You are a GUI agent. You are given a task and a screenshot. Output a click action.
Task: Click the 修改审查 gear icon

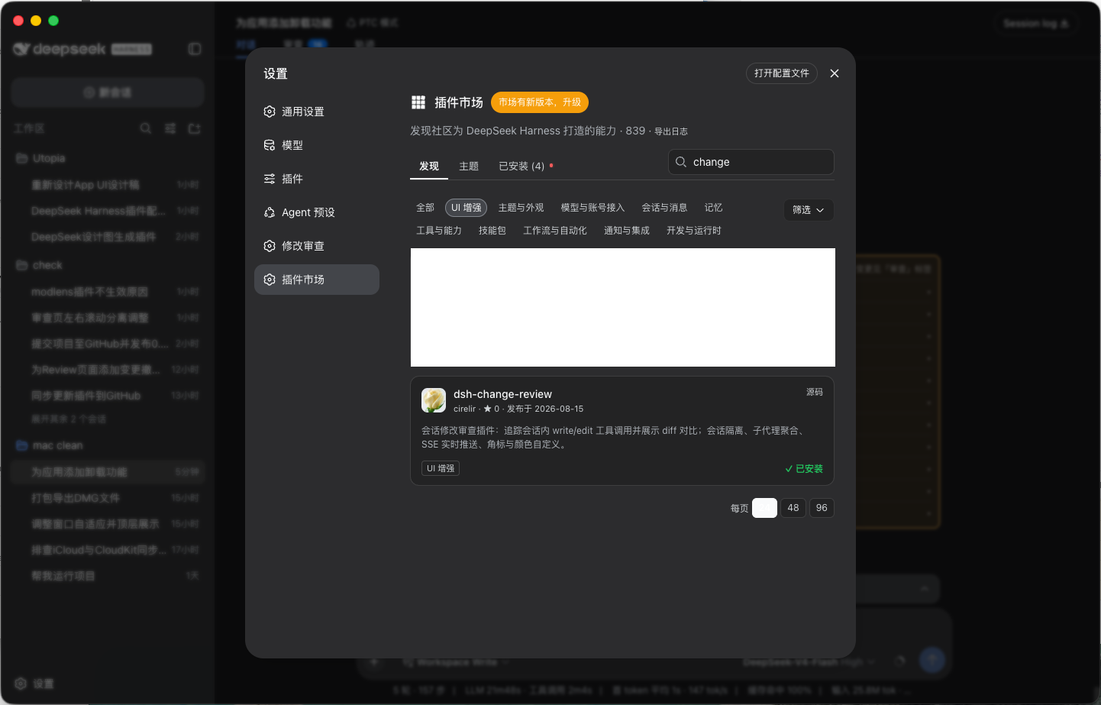[x=270, y=246]
